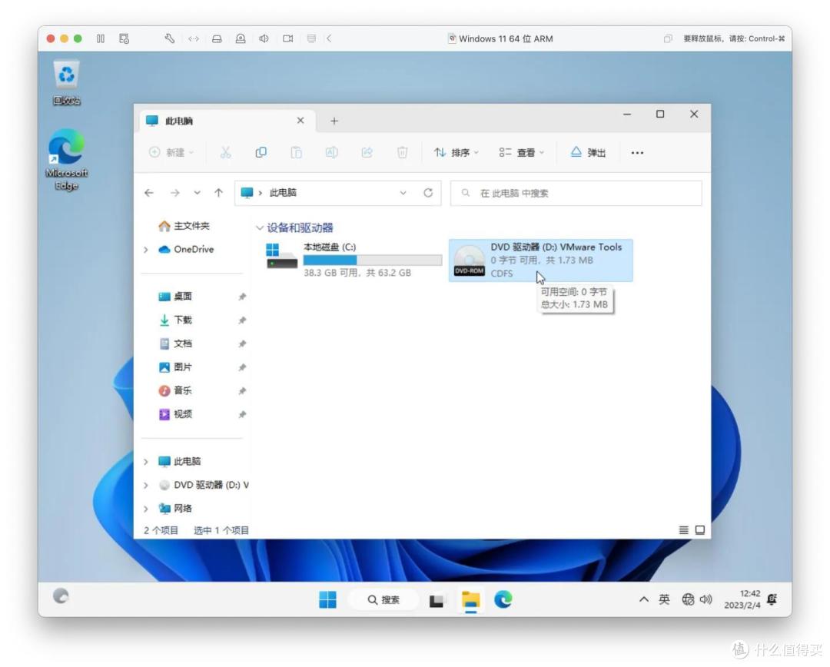This screenshot has height=667, width=830.
Task: Open 下载 (Downloads) quick access item
Action: (x=176, y=320)
